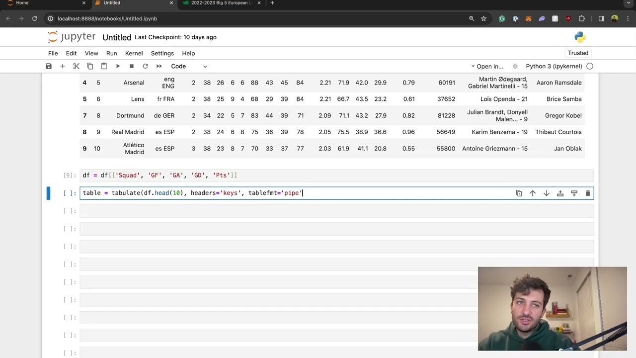Screen dimensions: 636x358
Task: Insert a cell below using the plus icon
Action: point(63,66)
